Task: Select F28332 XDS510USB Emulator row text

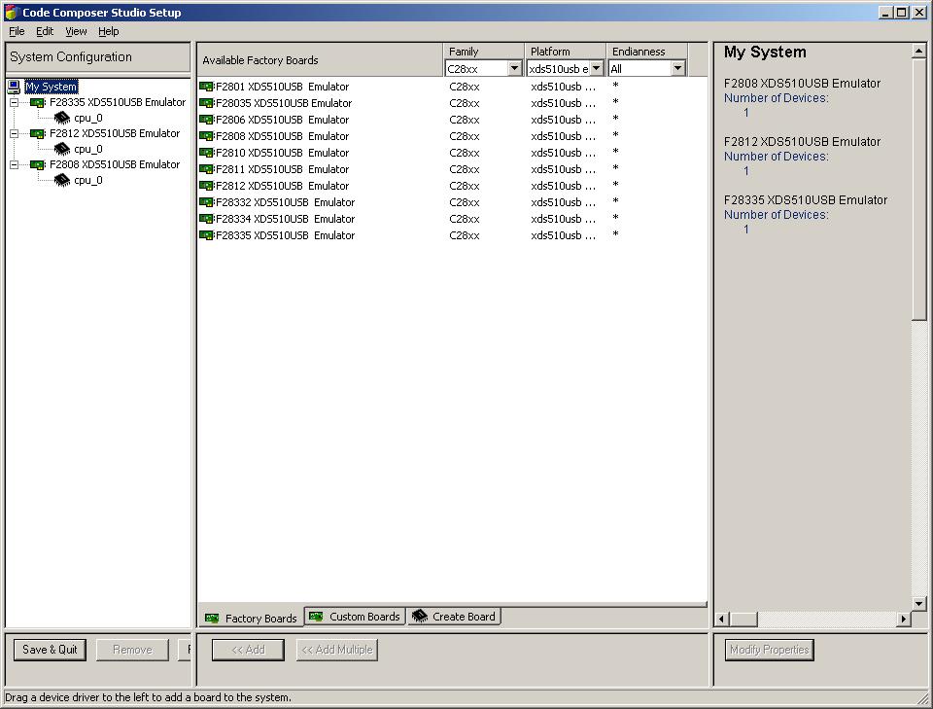Action: [285, 202]
